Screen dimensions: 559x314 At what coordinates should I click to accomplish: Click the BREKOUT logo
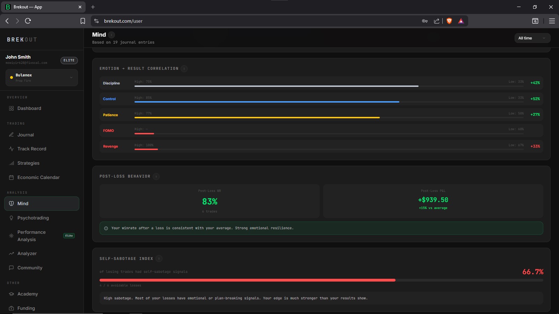pos(22,40)
